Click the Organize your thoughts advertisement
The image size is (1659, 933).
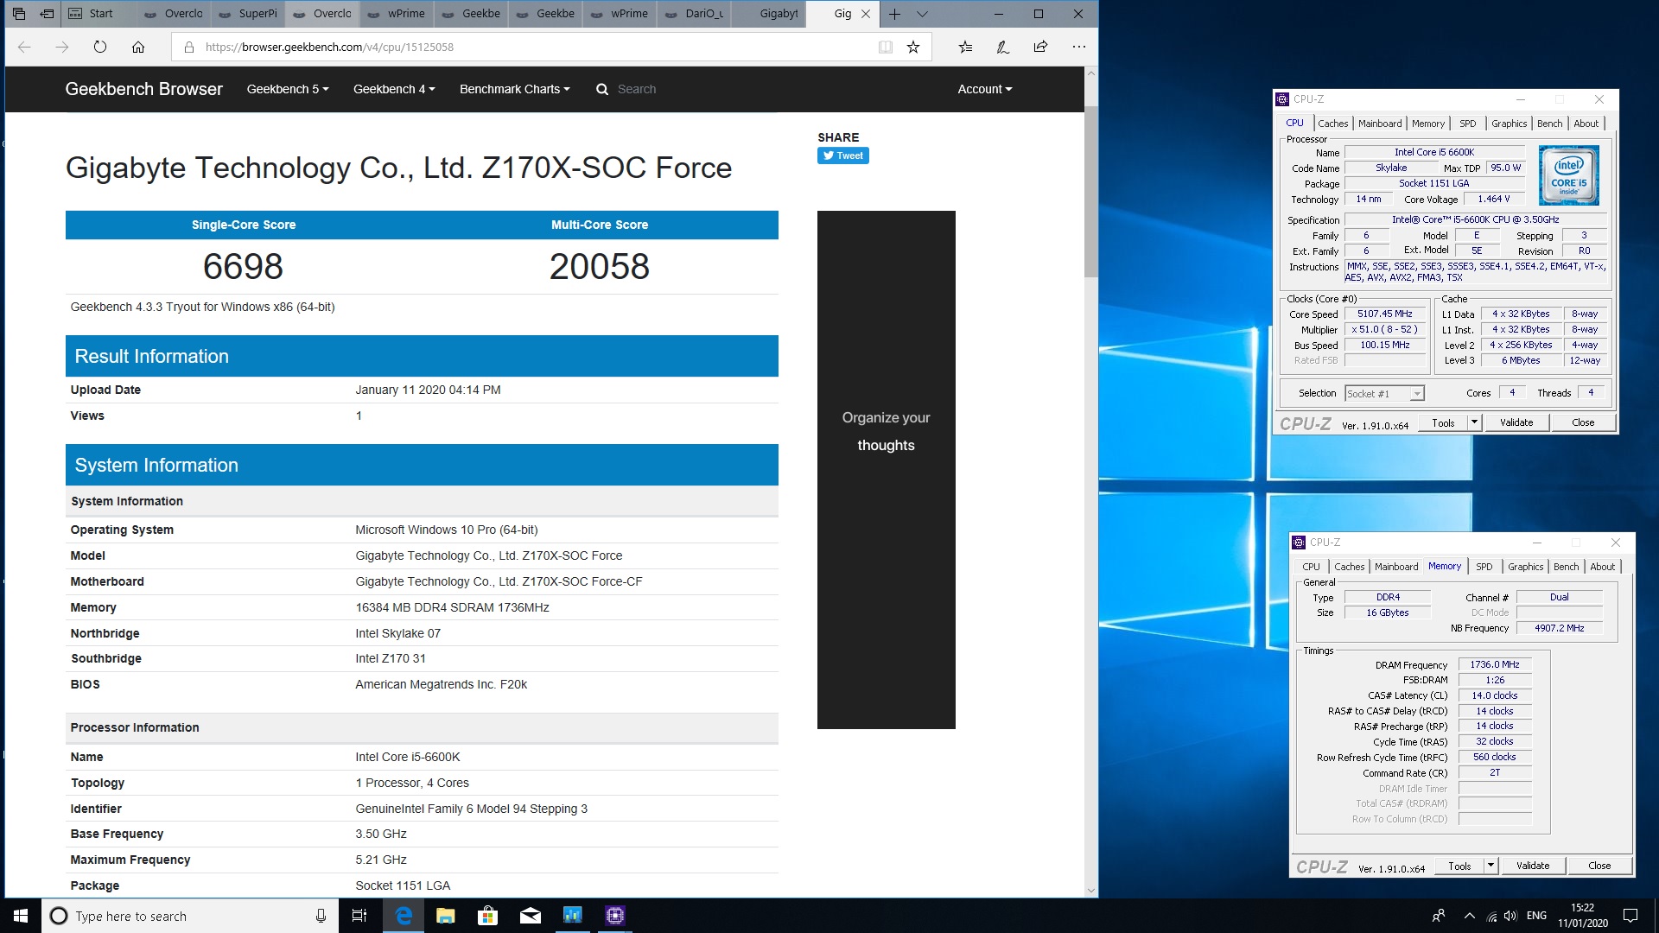pyautogui.click(x=886, y=469)
